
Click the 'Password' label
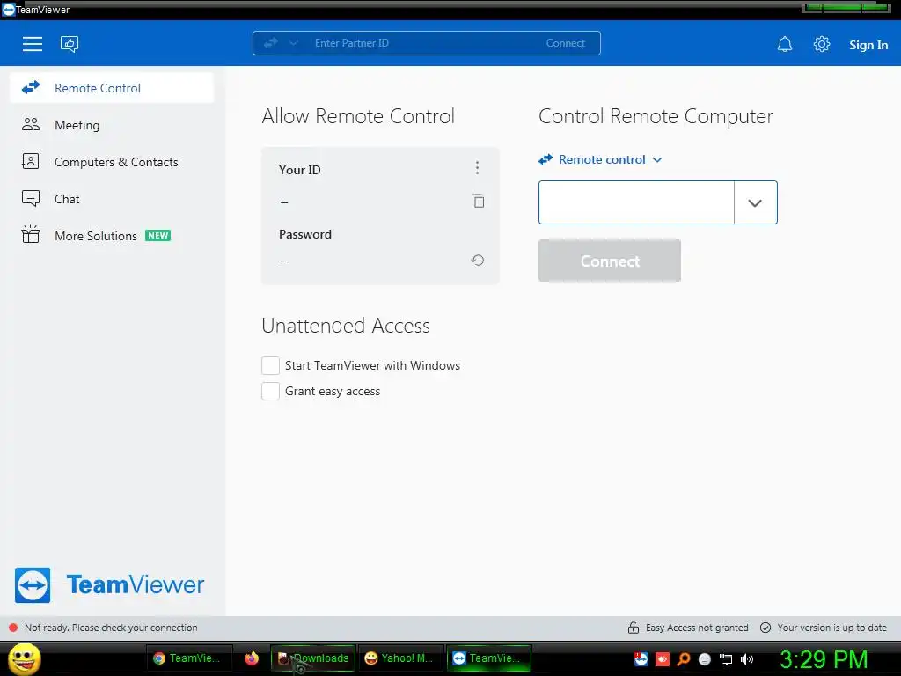(x=305, y=234)
